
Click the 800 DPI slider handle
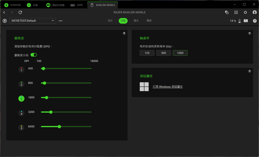click(44, 83)
